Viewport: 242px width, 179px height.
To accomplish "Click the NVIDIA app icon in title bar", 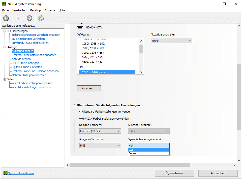I will [x=4, y=4].
